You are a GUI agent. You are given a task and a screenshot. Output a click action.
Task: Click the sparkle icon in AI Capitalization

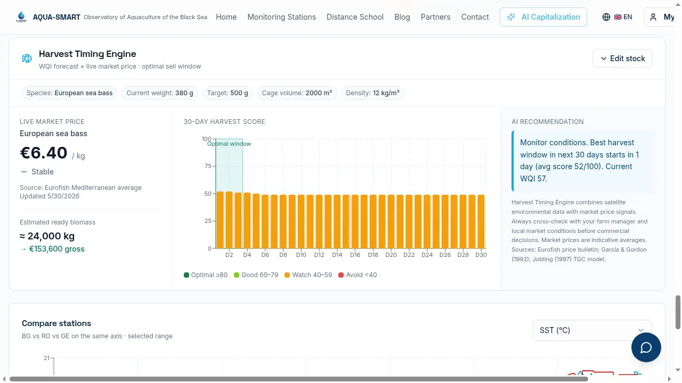coord(511,17)
